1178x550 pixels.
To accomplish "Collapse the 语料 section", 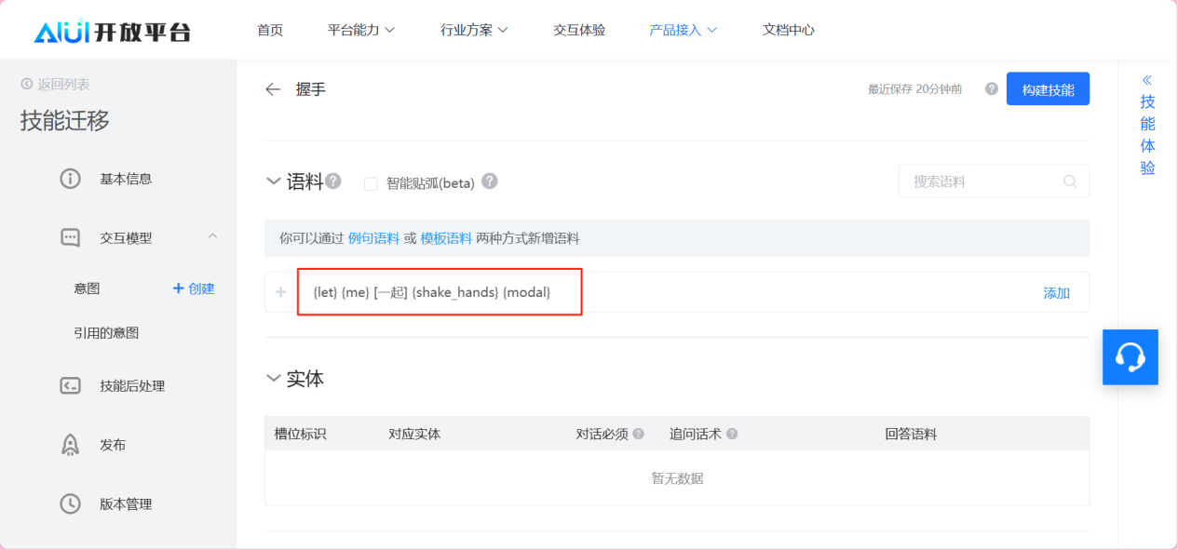I will (x=274, y=181).
